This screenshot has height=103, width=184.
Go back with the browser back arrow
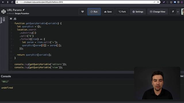3,2
